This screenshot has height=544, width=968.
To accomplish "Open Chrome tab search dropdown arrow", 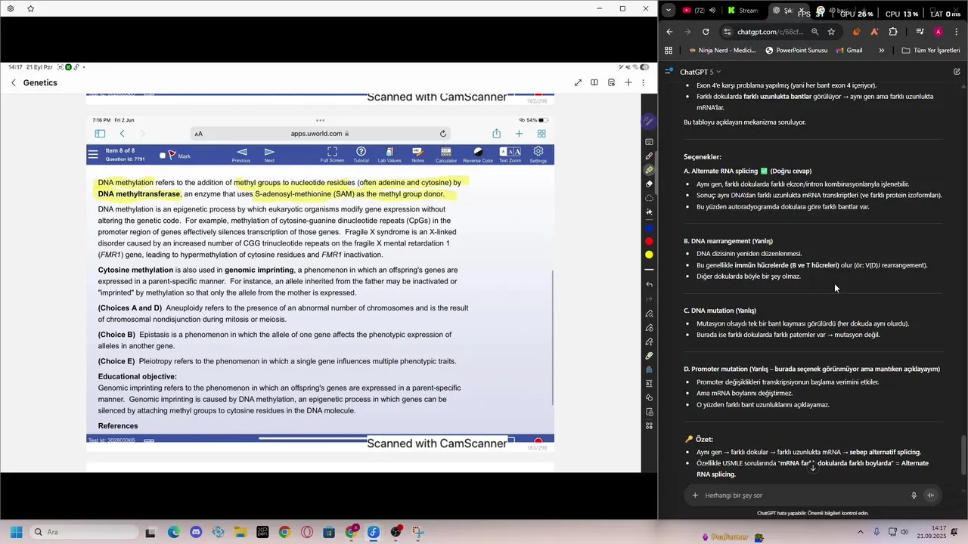I will coord(669,11).
